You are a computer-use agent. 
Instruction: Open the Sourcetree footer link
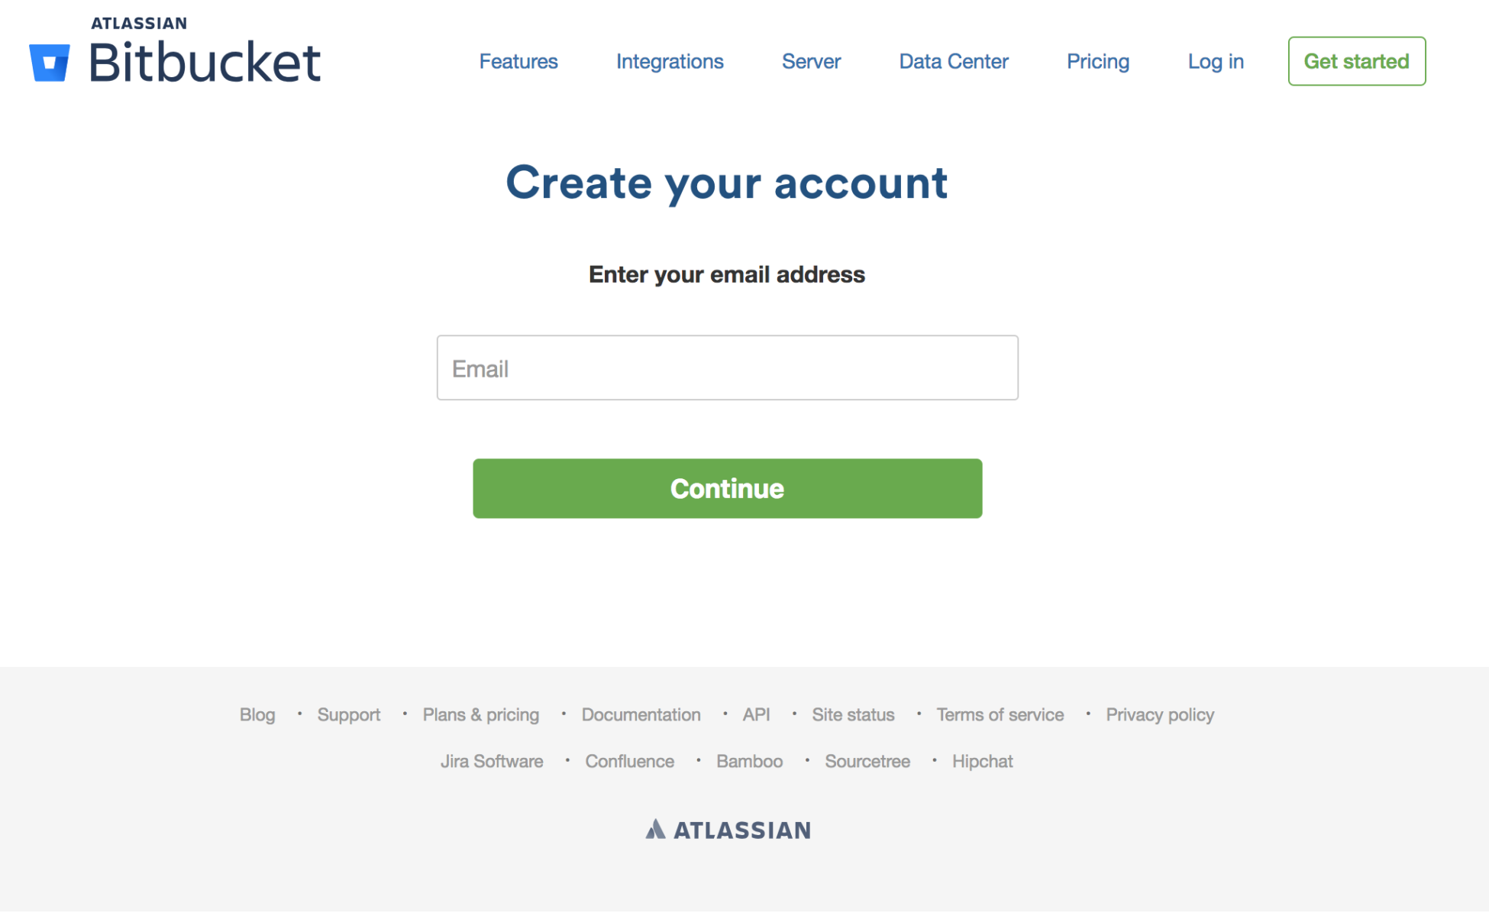(867, 761)
